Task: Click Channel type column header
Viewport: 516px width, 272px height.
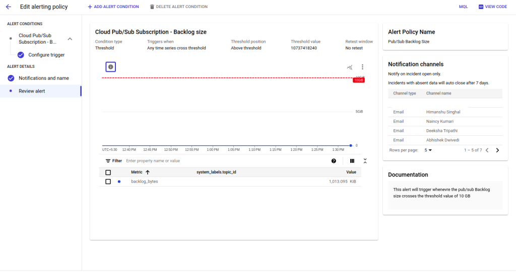Action: point(405,94)
